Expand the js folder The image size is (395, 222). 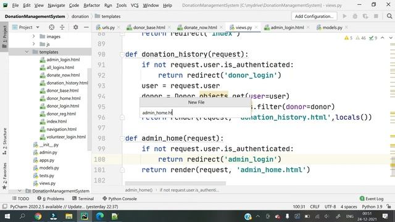point(33,44)
